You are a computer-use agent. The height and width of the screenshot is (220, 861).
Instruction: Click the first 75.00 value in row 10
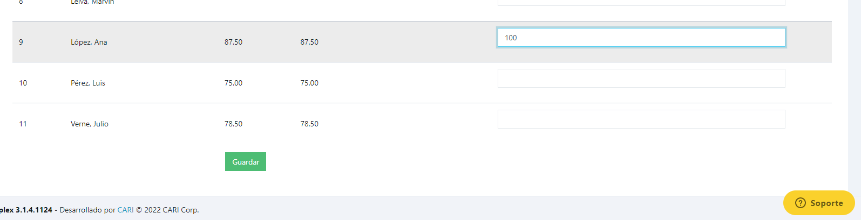point(233,83)
